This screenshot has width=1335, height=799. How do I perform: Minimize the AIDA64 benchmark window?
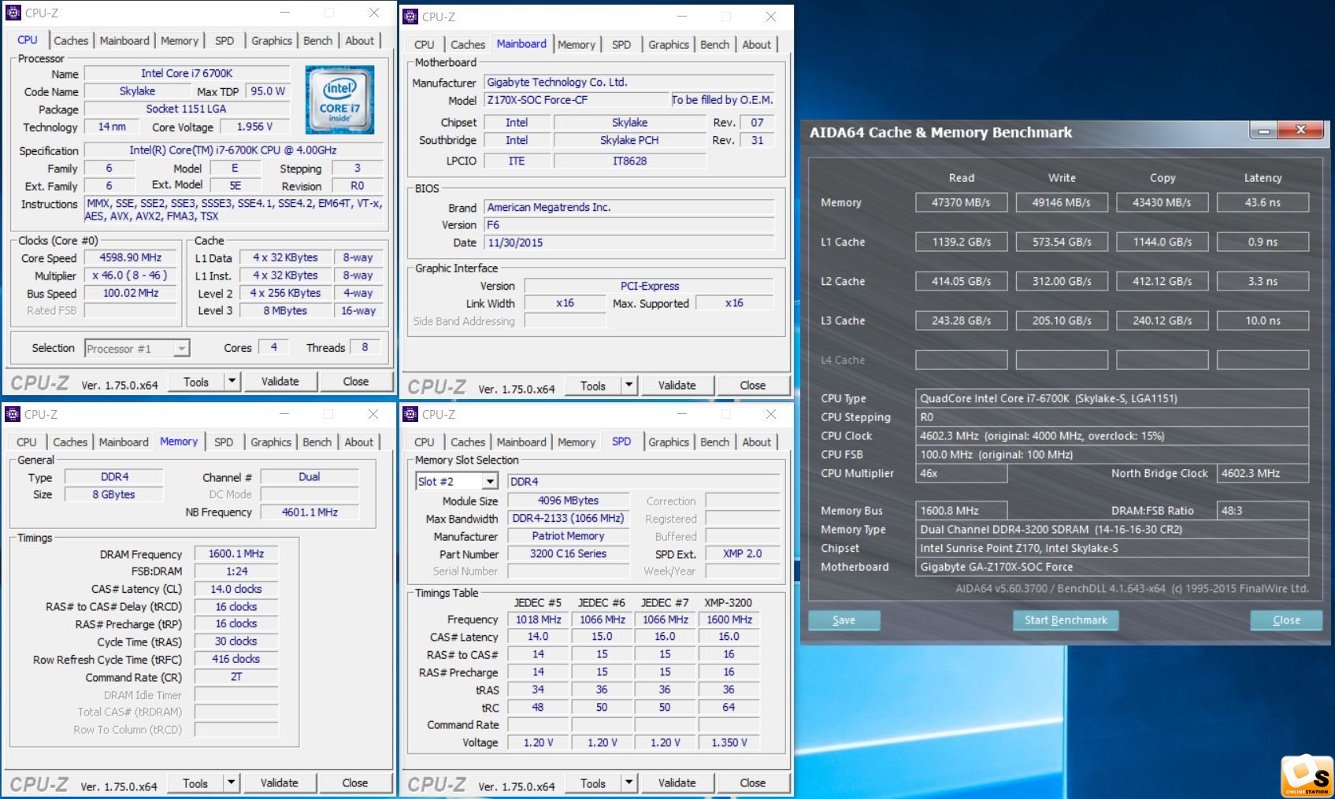[1263, 131]
